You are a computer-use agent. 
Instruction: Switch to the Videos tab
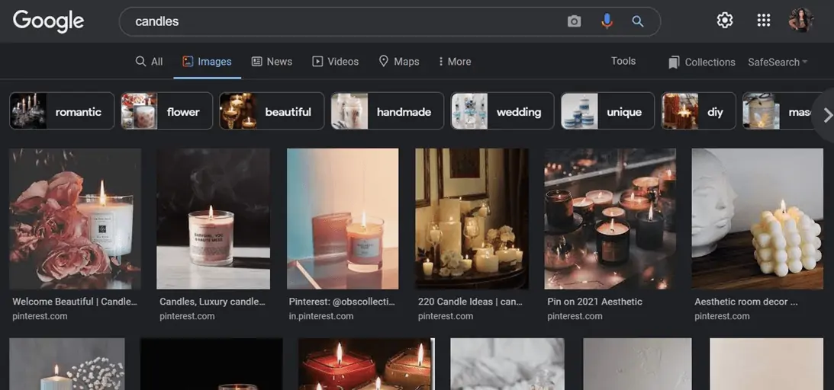[x=335, y=62]
